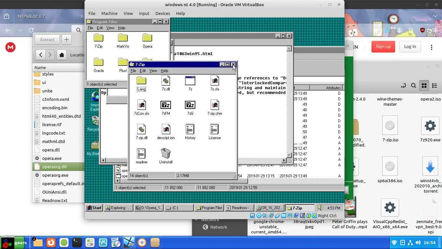Click the Attributes column header
Viewport: 442px width, 249px height.
[x=326, y=88]
